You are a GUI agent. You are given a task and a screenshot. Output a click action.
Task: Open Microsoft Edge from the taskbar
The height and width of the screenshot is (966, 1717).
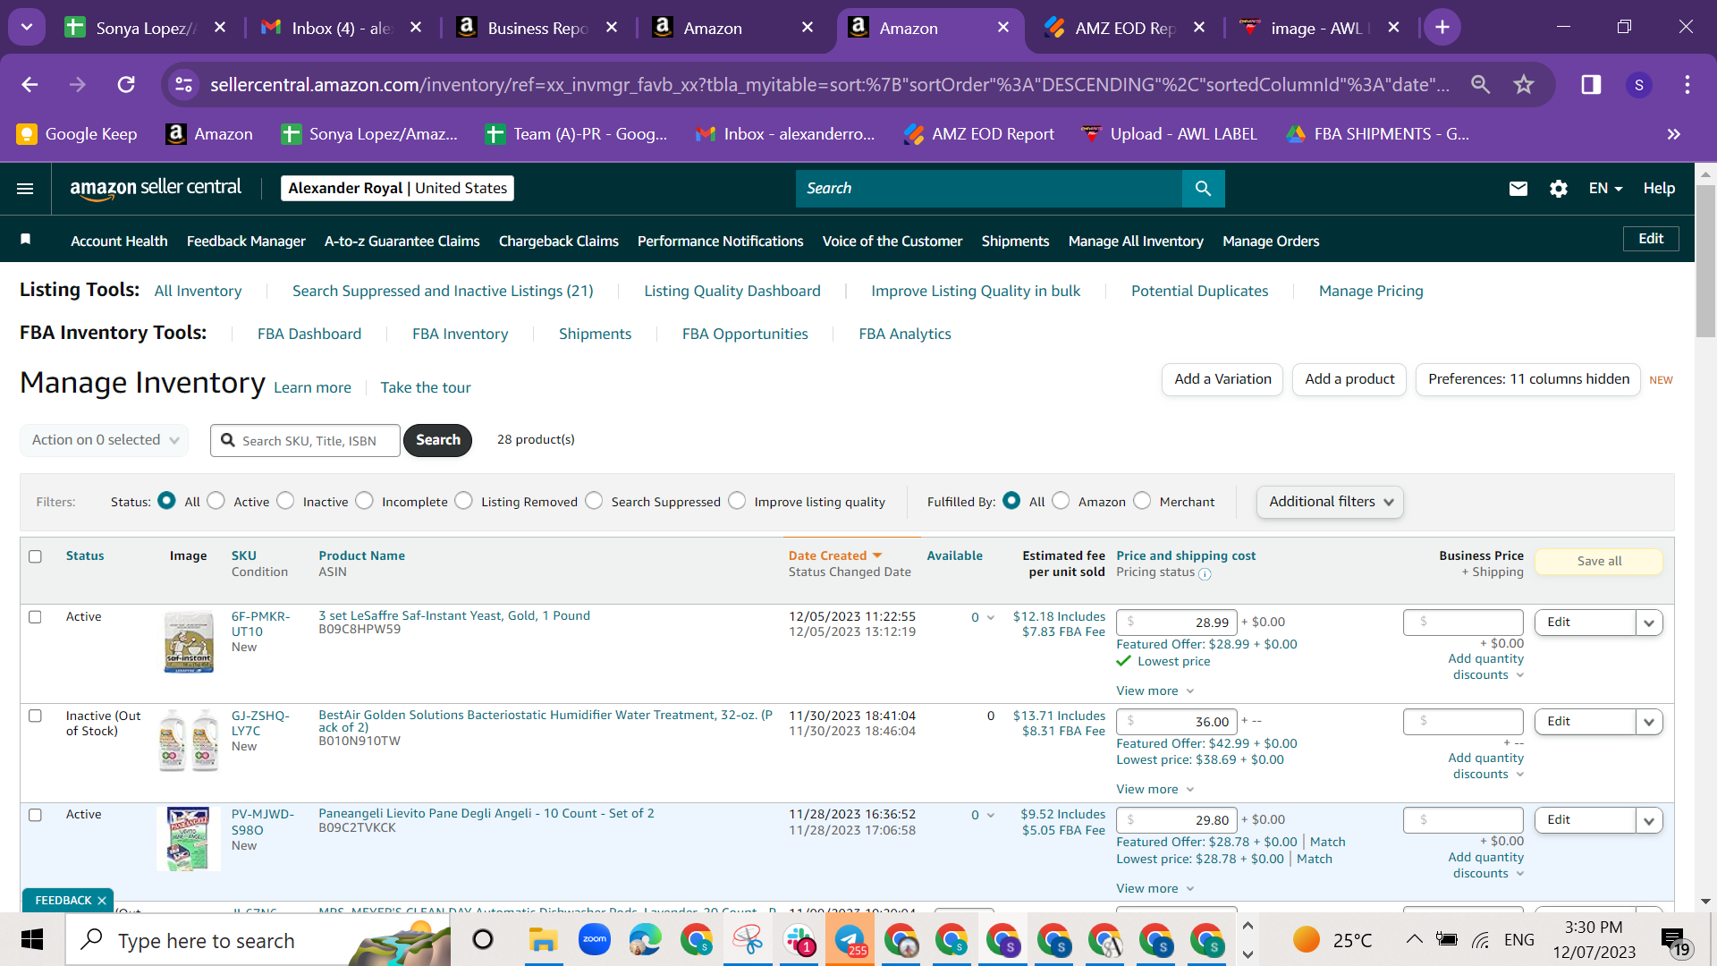645,940
